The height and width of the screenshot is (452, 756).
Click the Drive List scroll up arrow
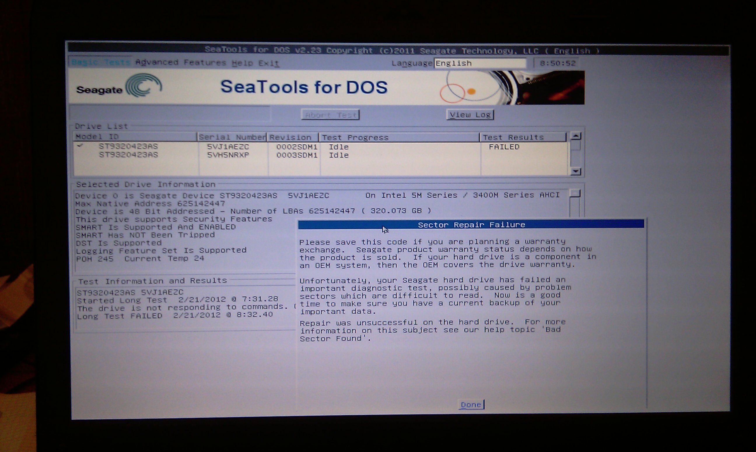pos(575,136)
